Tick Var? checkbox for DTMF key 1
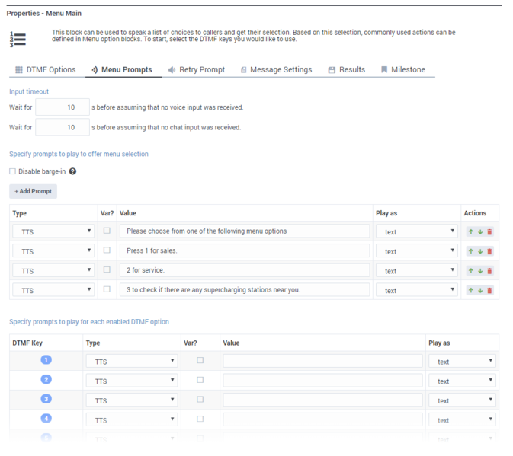 [x=200, y=361]
